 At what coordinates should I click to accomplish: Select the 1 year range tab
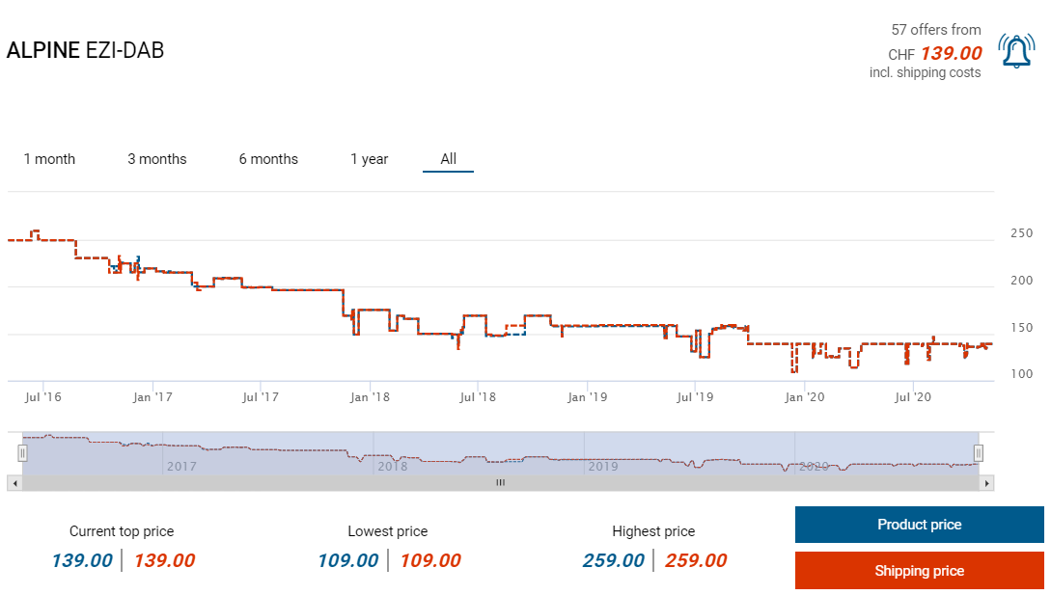tap(369, 159)
